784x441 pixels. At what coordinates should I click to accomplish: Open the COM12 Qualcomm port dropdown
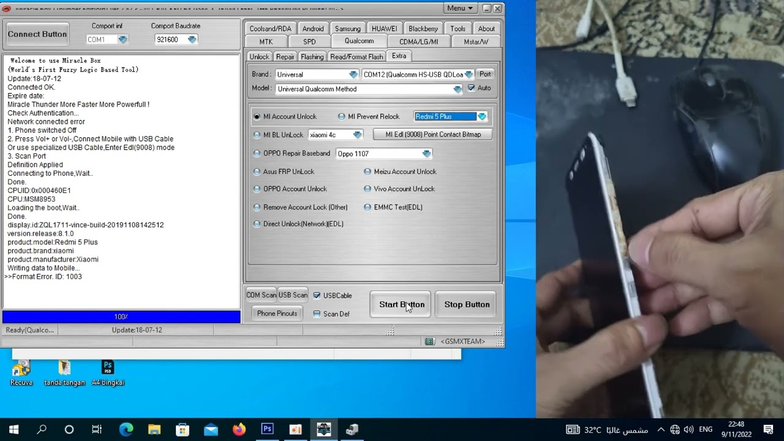click(x=418, y=74)
